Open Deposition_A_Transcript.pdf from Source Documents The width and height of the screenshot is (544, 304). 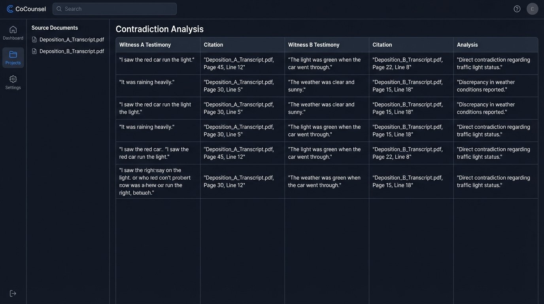71,40
